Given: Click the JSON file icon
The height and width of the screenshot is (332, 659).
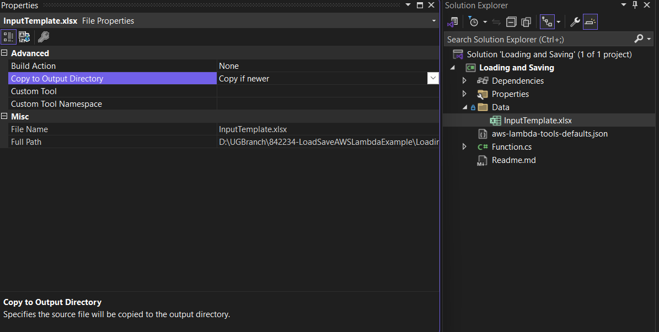Looking at the screenshot, I should (483, 134).
